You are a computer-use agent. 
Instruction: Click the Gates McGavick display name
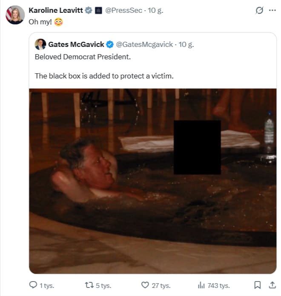click(x=76, y=44)
